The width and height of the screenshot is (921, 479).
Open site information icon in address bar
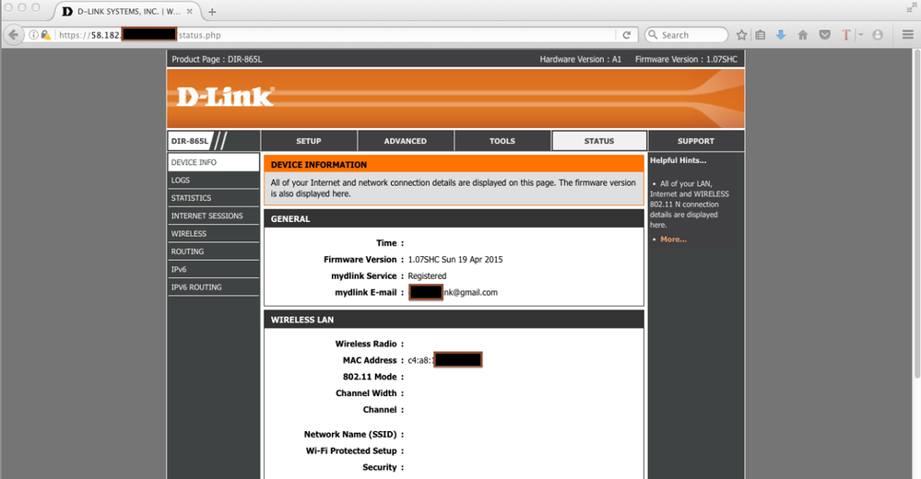pos(33,35)
